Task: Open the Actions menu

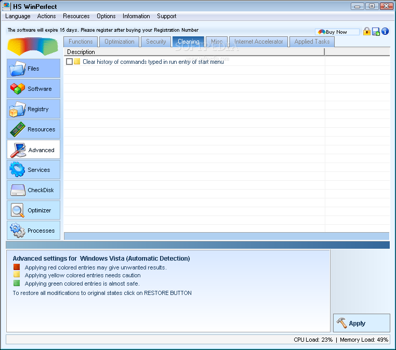Action: click(46, 16)
